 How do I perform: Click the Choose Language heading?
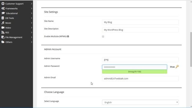(54, 92)
